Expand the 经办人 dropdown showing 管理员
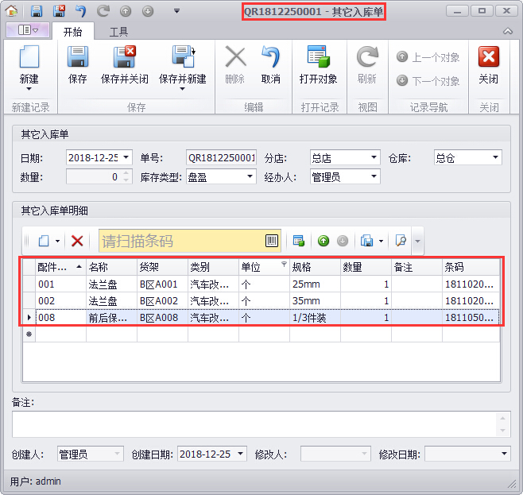 [x=374, y=177]
